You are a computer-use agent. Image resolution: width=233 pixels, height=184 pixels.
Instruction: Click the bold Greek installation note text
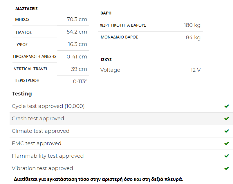(99, 179)
